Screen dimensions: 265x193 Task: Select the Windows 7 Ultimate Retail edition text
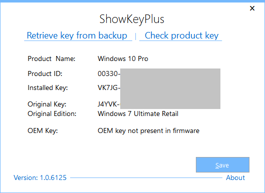138,113
